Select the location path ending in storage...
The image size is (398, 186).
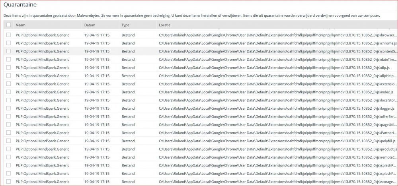(x=278, y=182)
